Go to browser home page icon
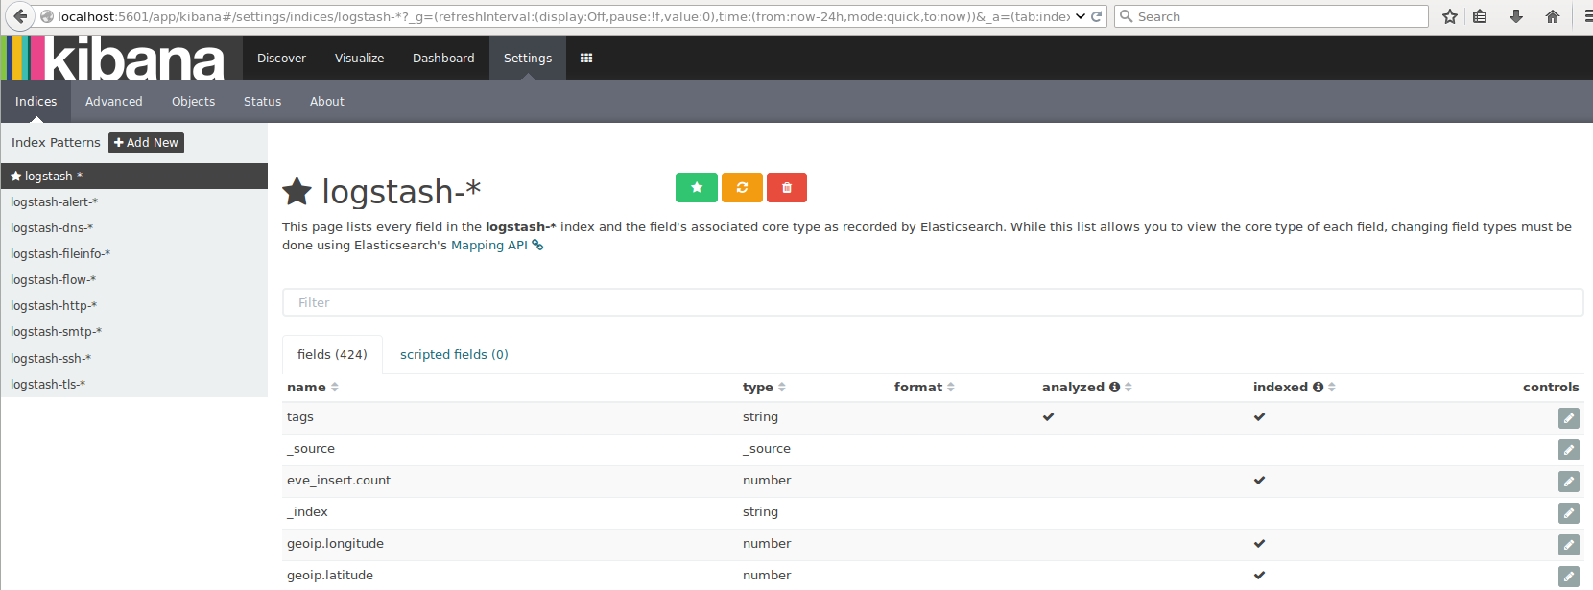The width and height of the screenshot is (1593, 590). [1553, 16]
